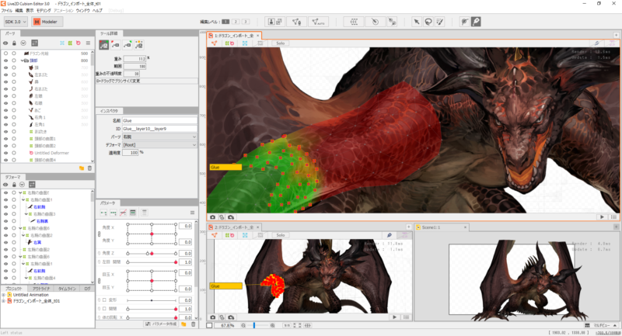
Task: Toggle lock circle for 右前腕 deformer row
Action: coord(14,206)
